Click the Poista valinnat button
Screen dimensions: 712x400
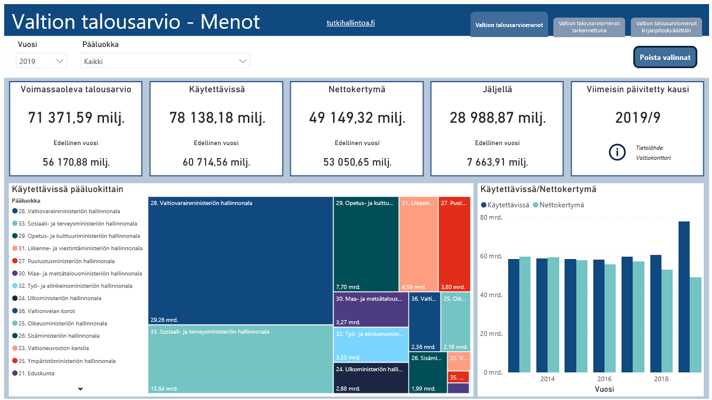coord(665,57)
